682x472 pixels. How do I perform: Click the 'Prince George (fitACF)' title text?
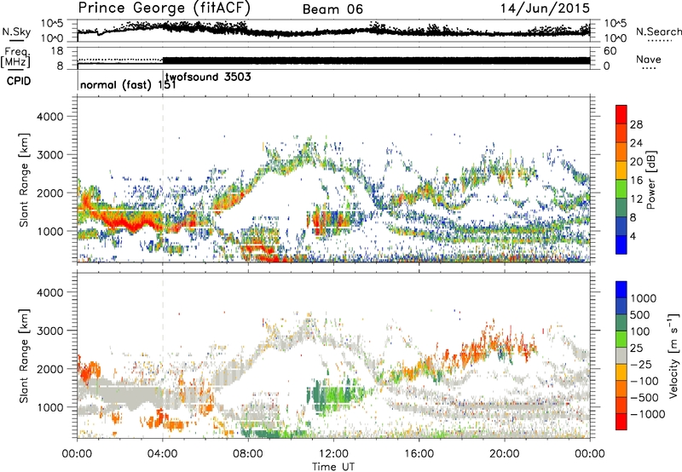(164, 8)
